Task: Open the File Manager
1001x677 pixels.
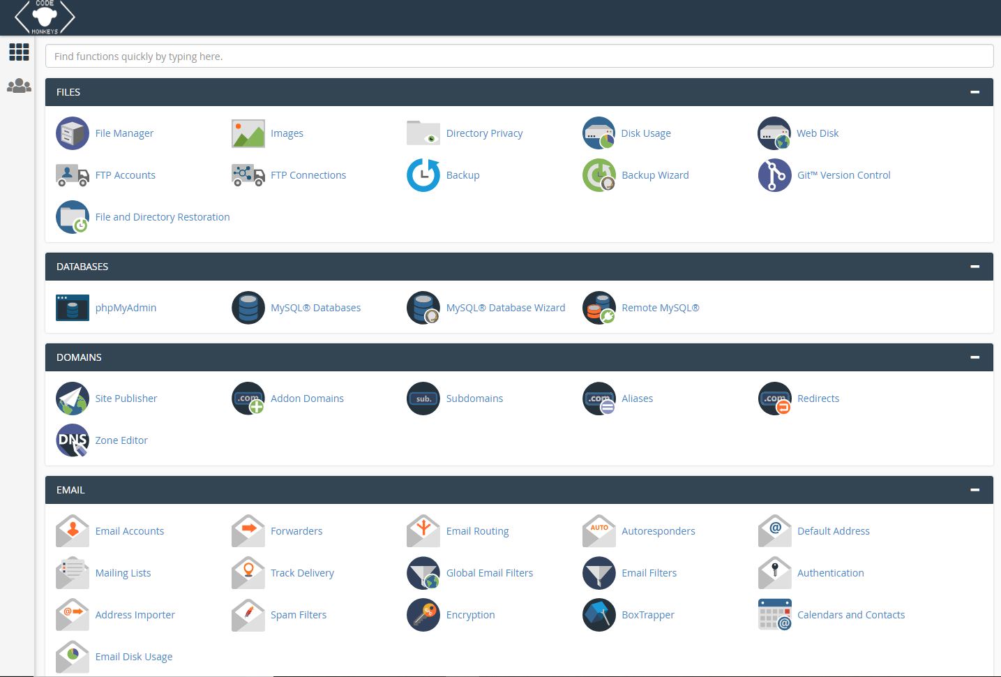Action: pyautogui.click(x=124, y=133)
